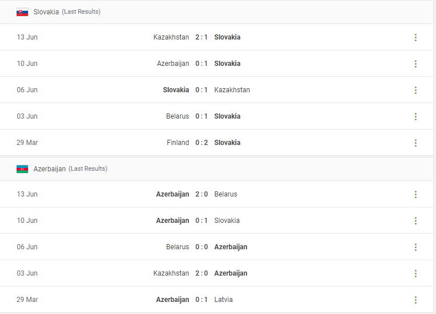Open options for Azerbaijan 2:0 Belarus match
The height and width of the screenshot is (314, 436).
415,194
